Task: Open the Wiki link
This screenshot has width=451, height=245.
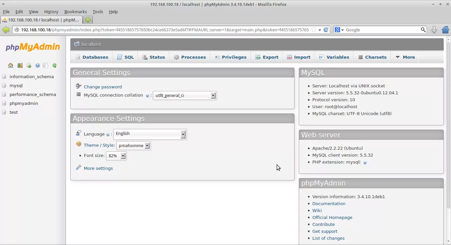Action: [317, 210]
